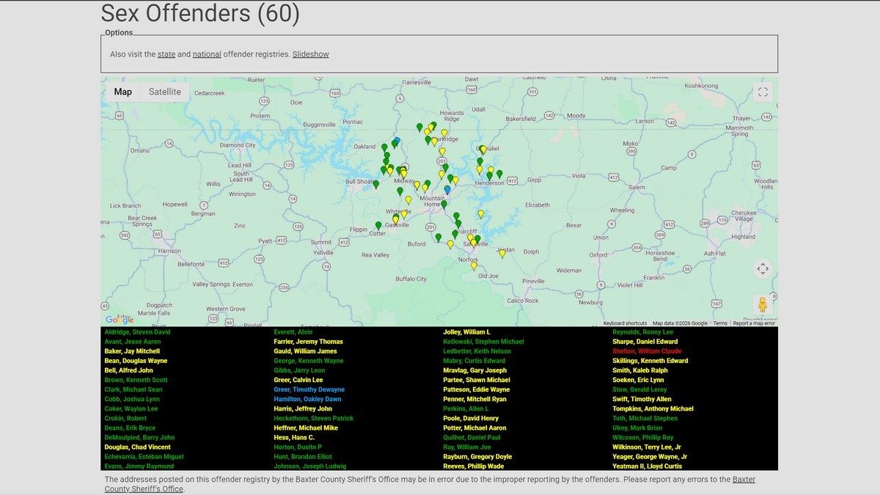Open the state offender registry link

pos(166,54)
